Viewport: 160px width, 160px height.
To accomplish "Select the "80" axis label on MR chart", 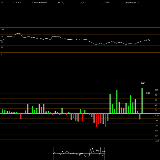I will [x=156, y=95].
